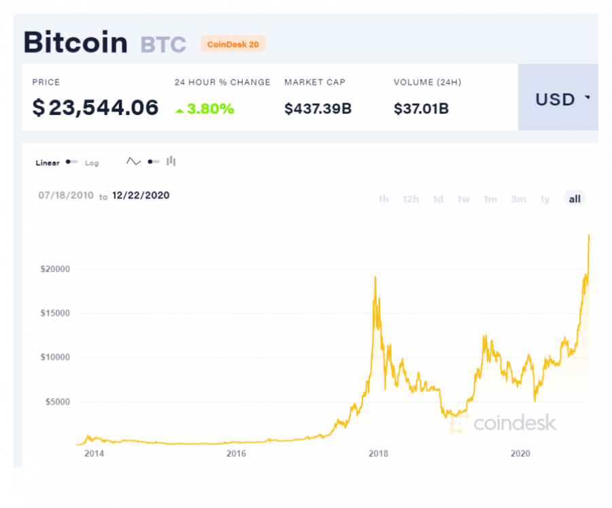Select the line chart icon
This screenshot has width=612, height=508.
[133, 161]
